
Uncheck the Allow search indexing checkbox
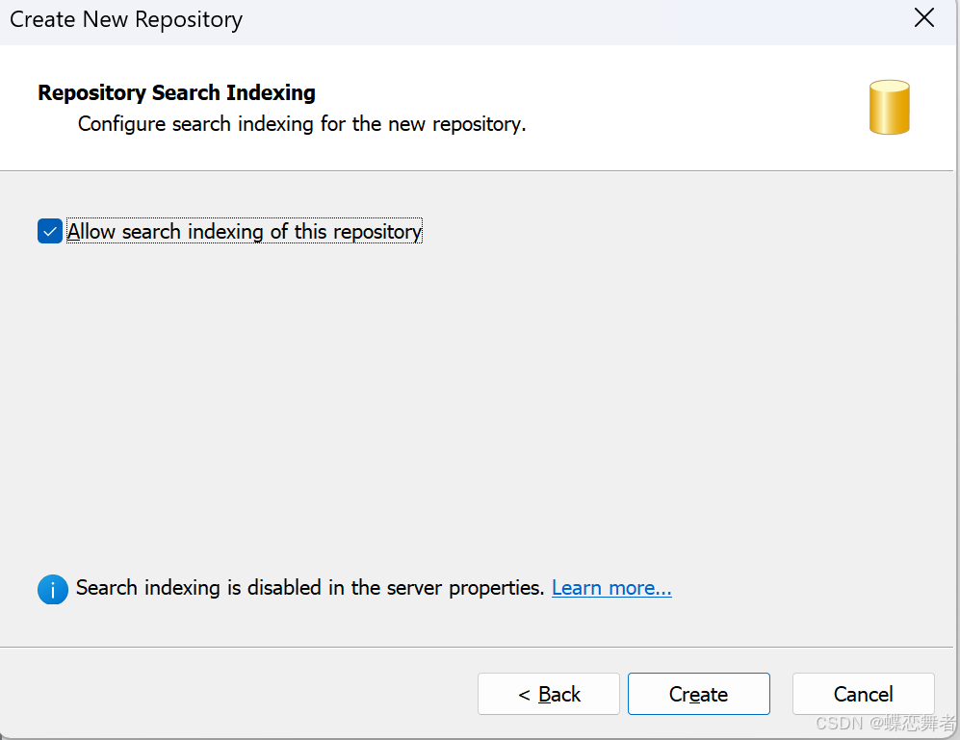point(50,231)
